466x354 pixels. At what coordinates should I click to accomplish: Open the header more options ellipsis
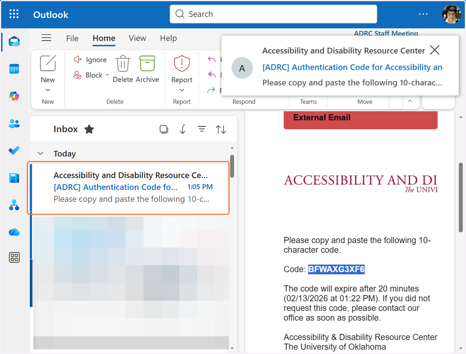423,14
